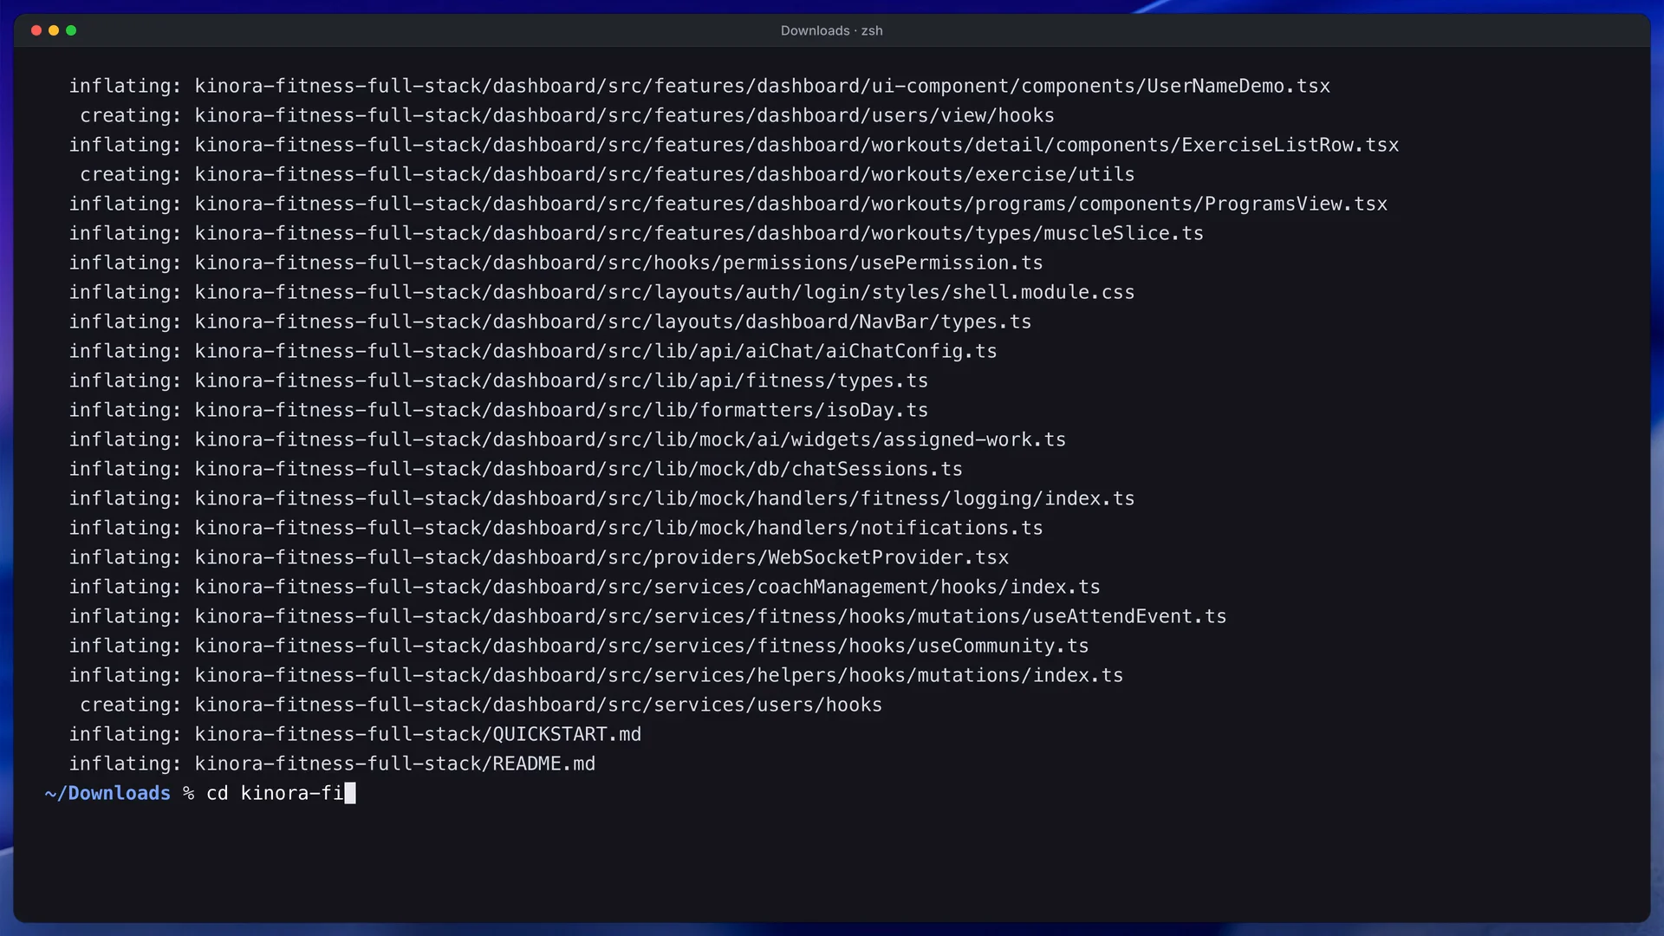Click the api/fitness/types.ts output line

pyautogui.click(x=498, y=380)
